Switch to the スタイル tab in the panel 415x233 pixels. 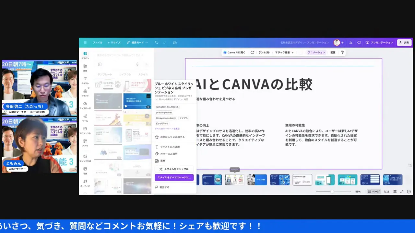click(x=143, y=74)
